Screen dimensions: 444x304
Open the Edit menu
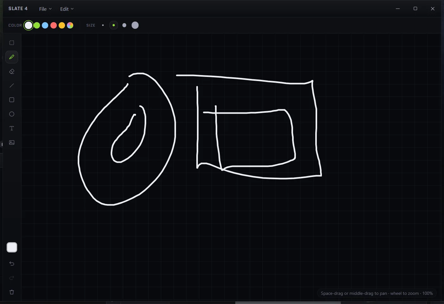coord(67,9)
